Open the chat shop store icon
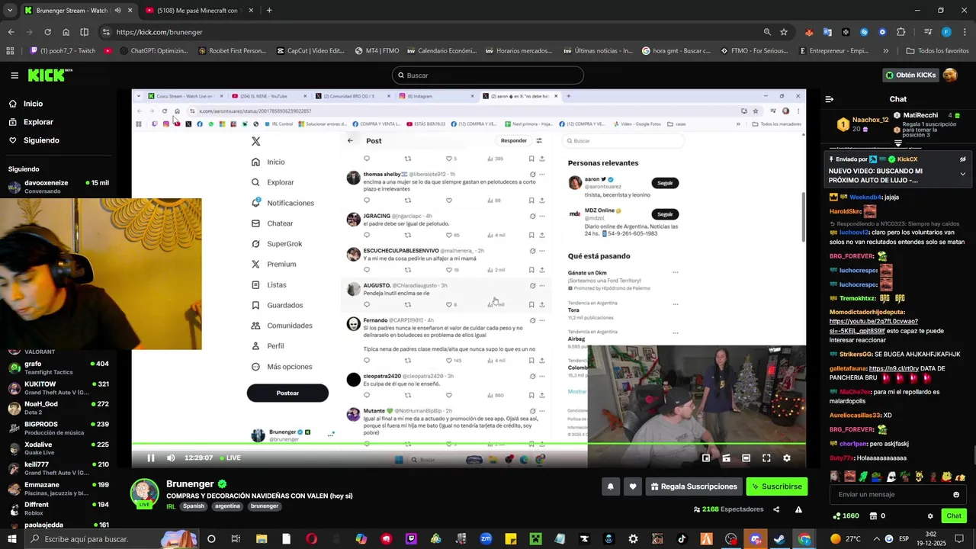 [873, 516]
